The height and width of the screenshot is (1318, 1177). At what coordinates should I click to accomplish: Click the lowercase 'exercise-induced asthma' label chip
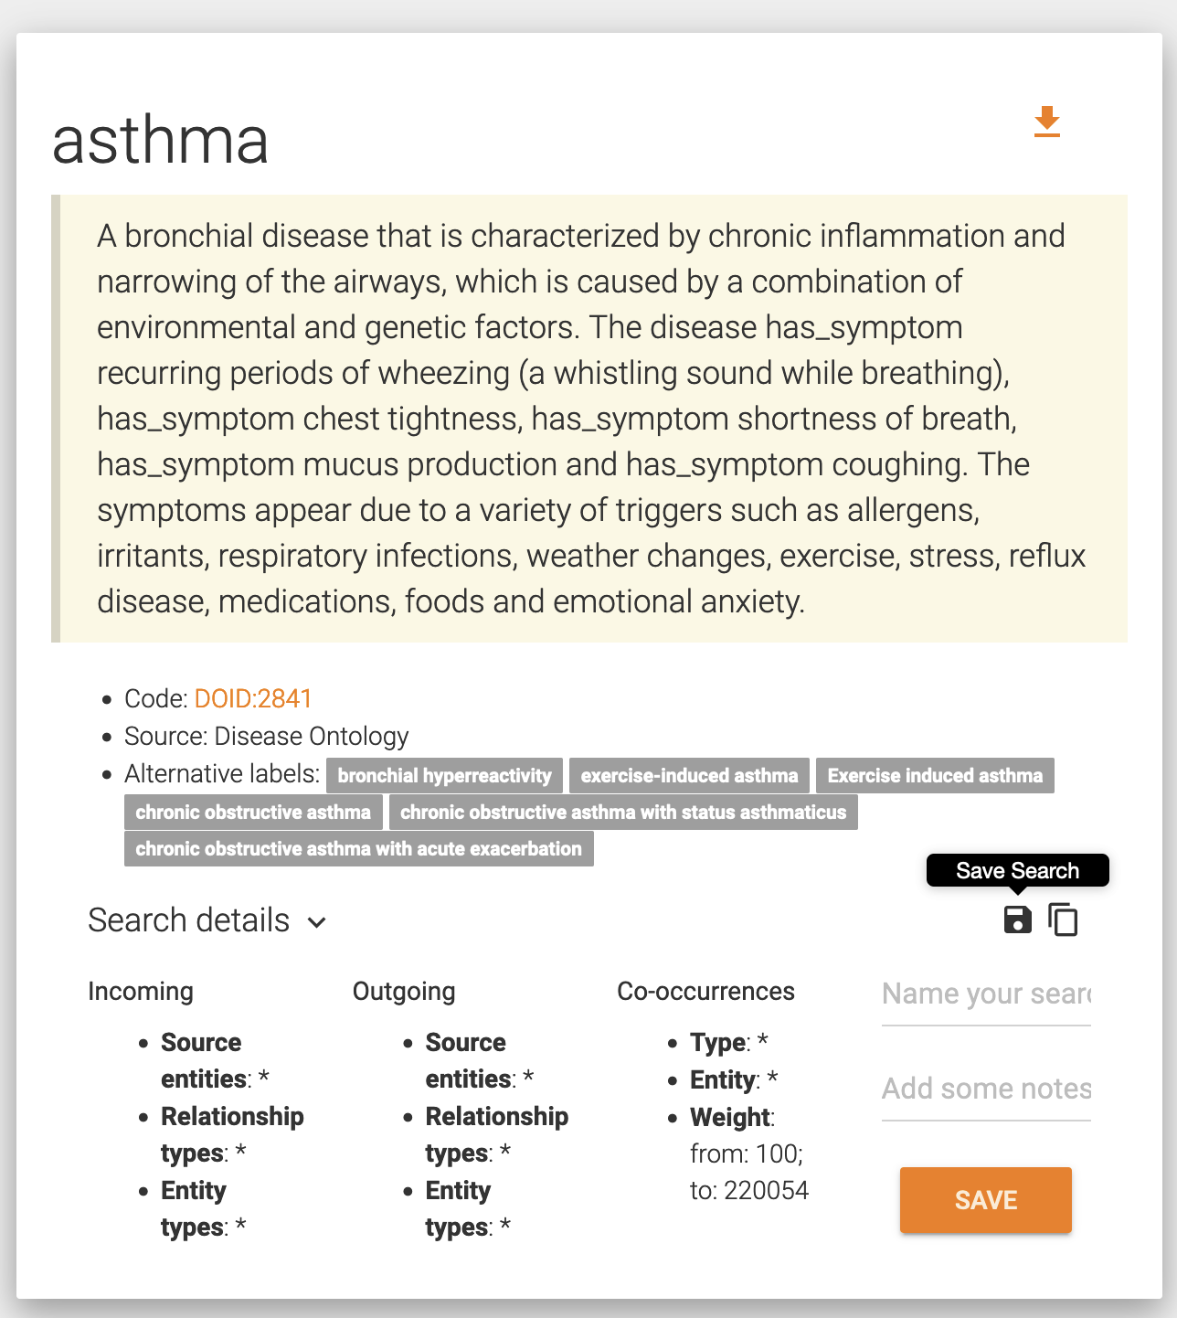tap(689, 776)
